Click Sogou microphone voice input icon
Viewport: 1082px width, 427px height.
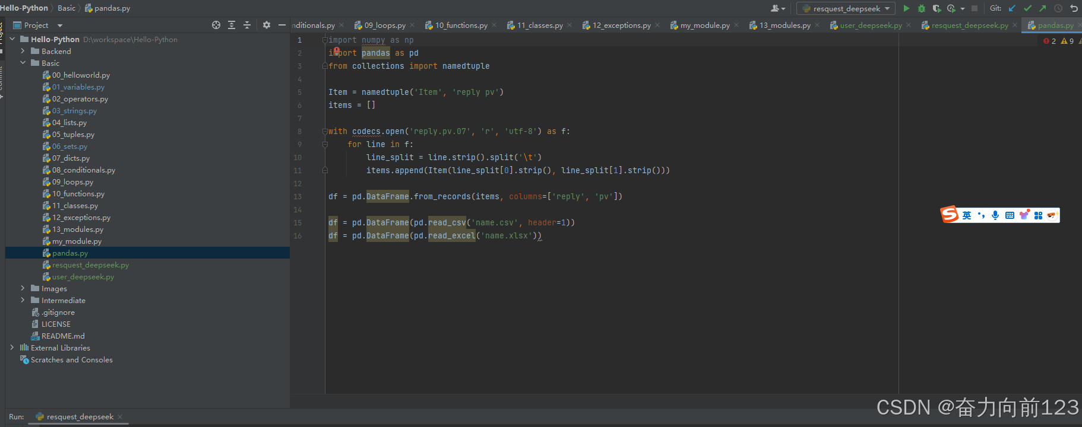pos(995,215)
